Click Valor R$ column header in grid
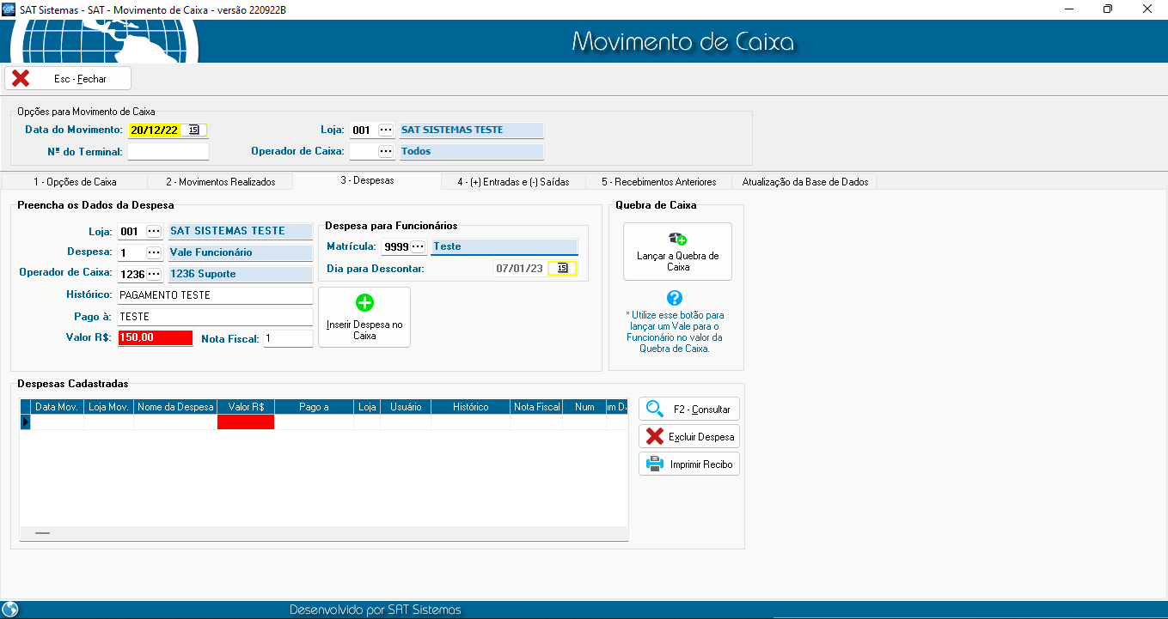1168x619 pixels. (x=246, y=407)
